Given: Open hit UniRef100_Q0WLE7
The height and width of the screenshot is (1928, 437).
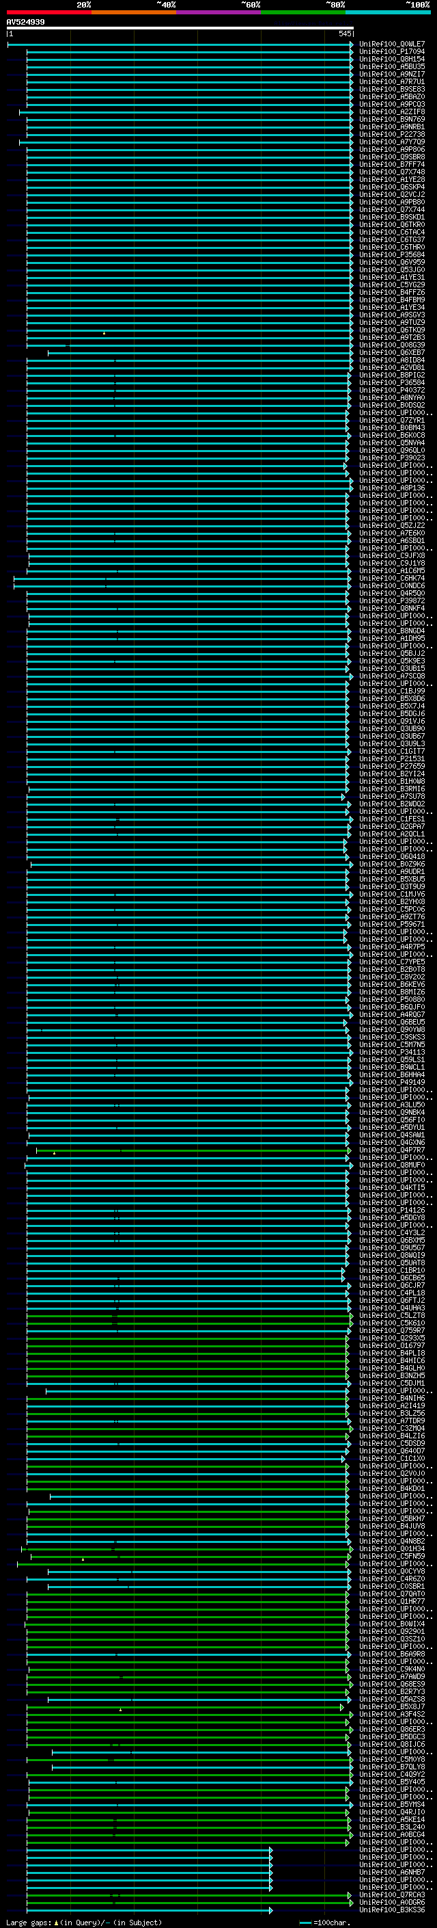Looking at the screenshot, I should click(391, 44).
